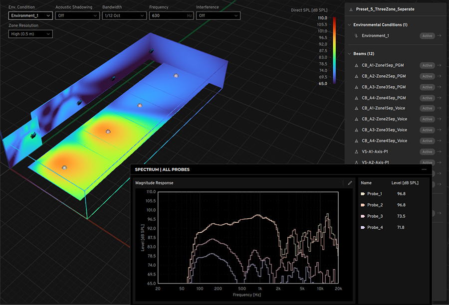Select CB_A4-Zone4Sep_PGM in beams list
The height and width of the screenshot is (305, 449).
(384, 98)
